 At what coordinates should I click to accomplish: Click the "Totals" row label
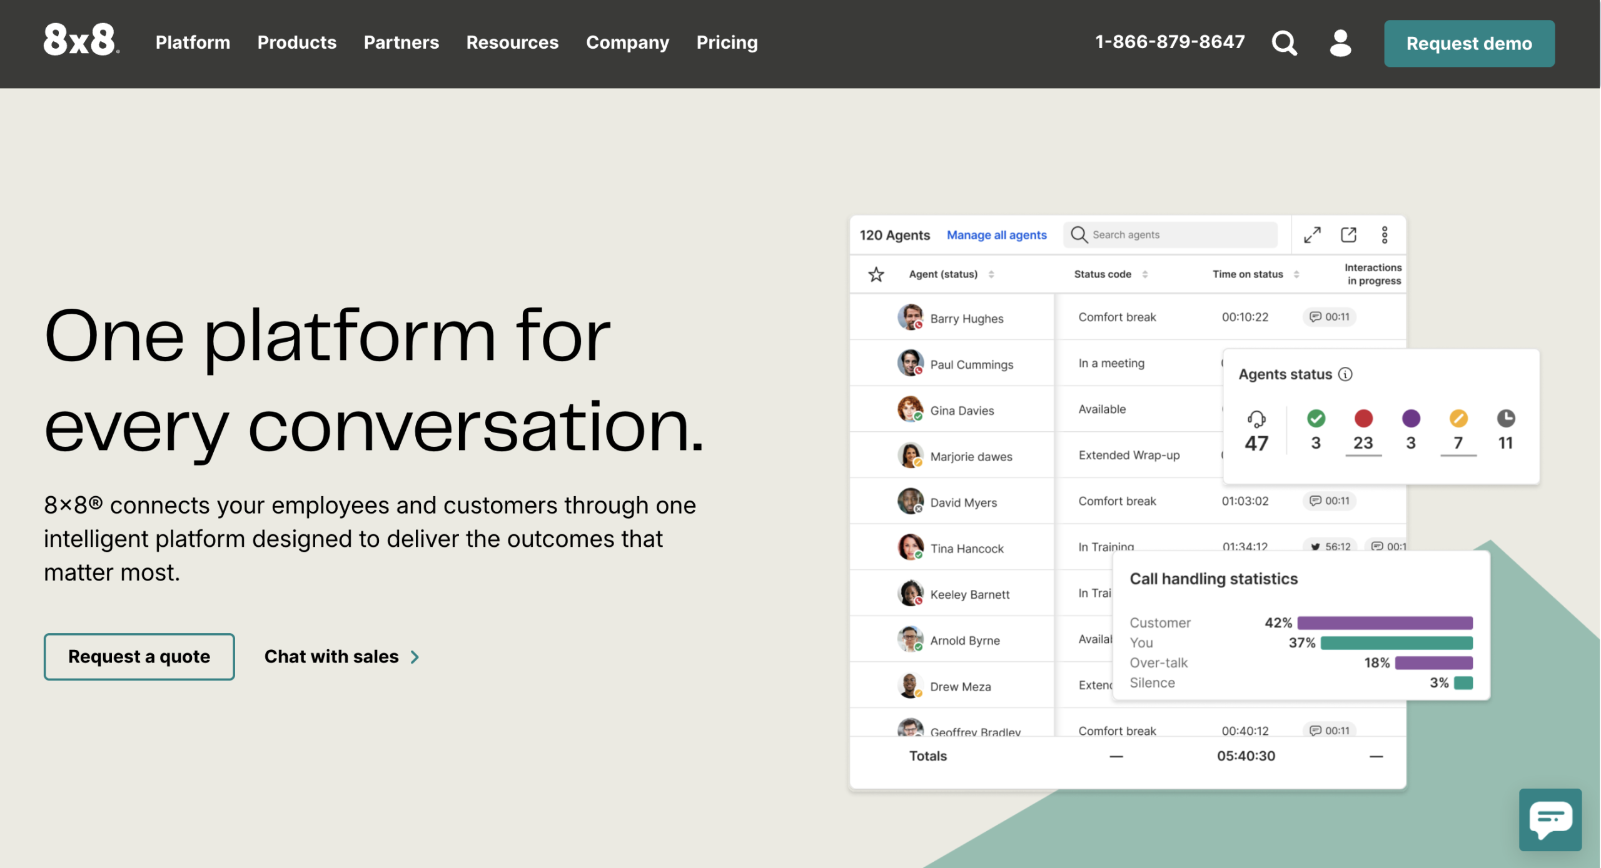(x=927, y=756)
